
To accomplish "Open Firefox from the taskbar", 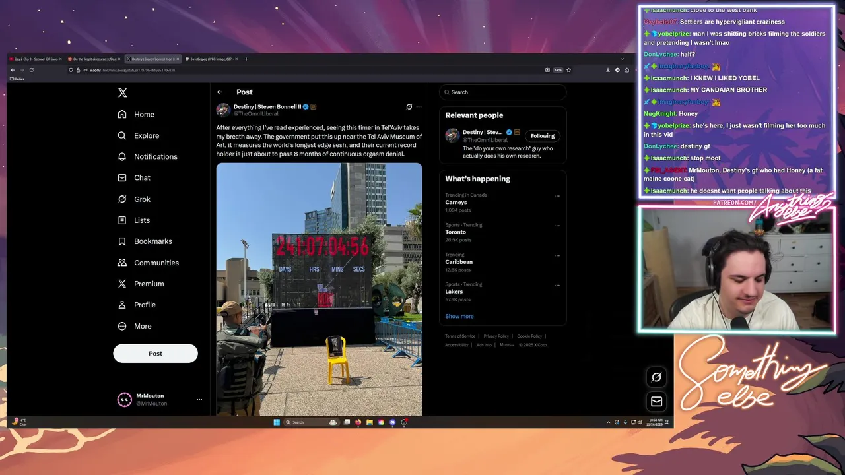I will pos(358,422).
